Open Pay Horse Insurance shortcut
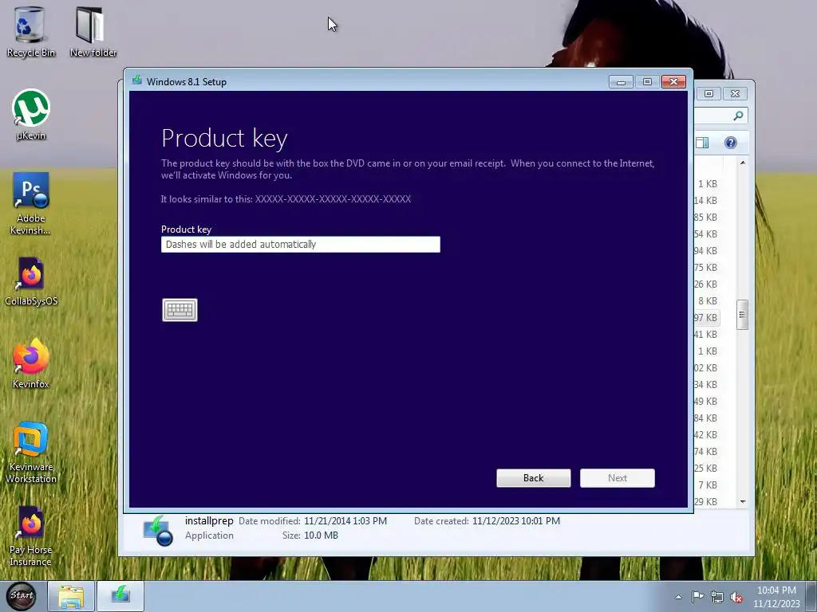The image size is (817, 612). point(31,536)
